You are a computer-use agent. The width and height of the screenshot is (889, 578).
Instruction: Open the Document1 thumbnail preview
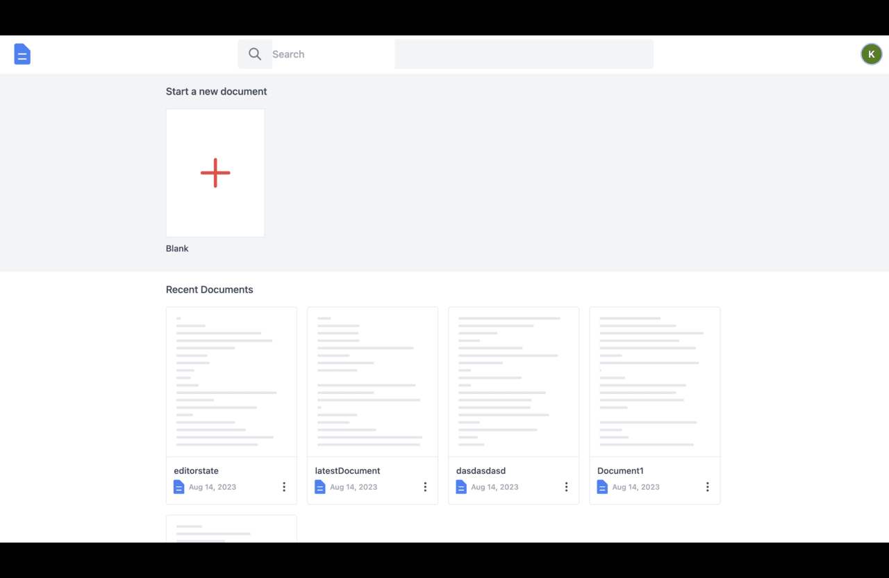(655, 382)
